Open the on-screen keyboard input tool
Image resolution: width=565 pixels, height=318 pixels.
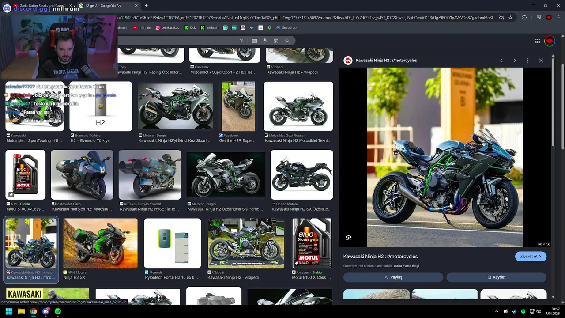tap(254, 41)
